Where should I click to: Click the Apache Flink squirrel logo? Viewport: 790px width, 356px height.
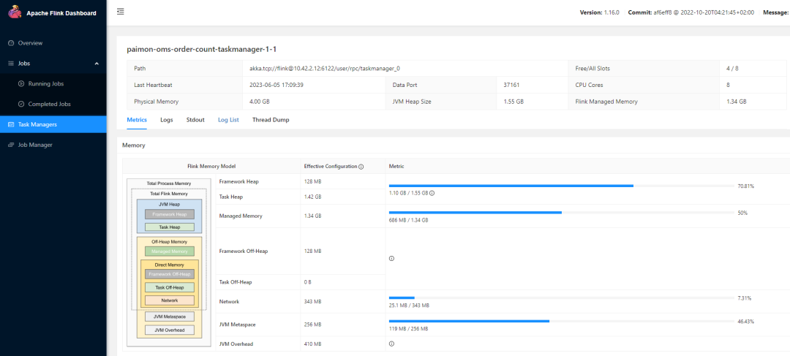point(14,12)
